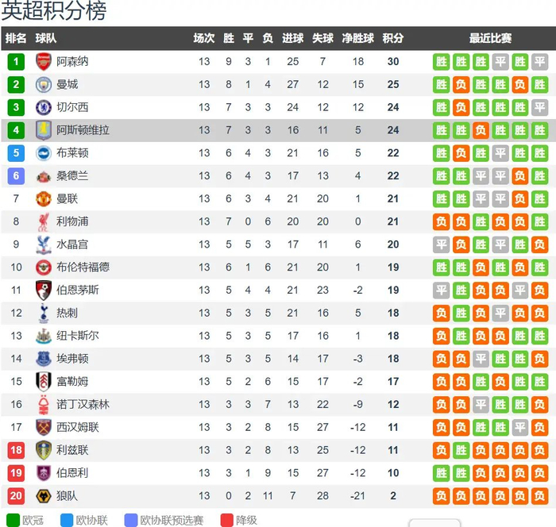Open the 阿森纳 team name link
The image size is (556, 527).
(x=72, y=62)
